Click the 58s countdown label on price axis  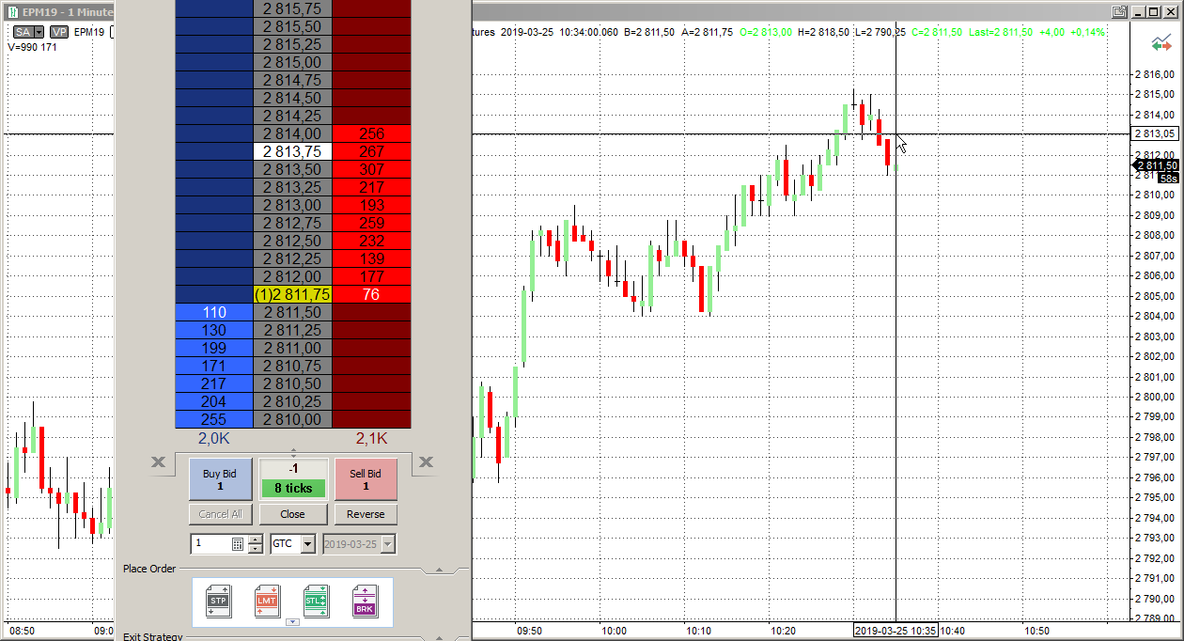1169,178
